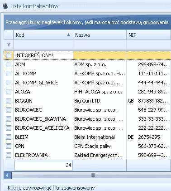Viewport: 171px width, 191px height.
Task: Click NIP cell '444-44-444...'
Action: 149,83
